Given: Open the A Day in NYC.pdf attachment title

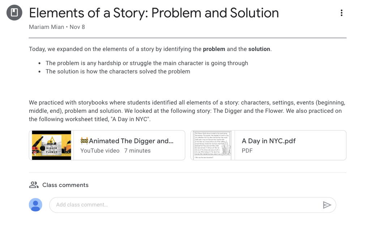Looking at the screenshot, I should tap(269, 141).
